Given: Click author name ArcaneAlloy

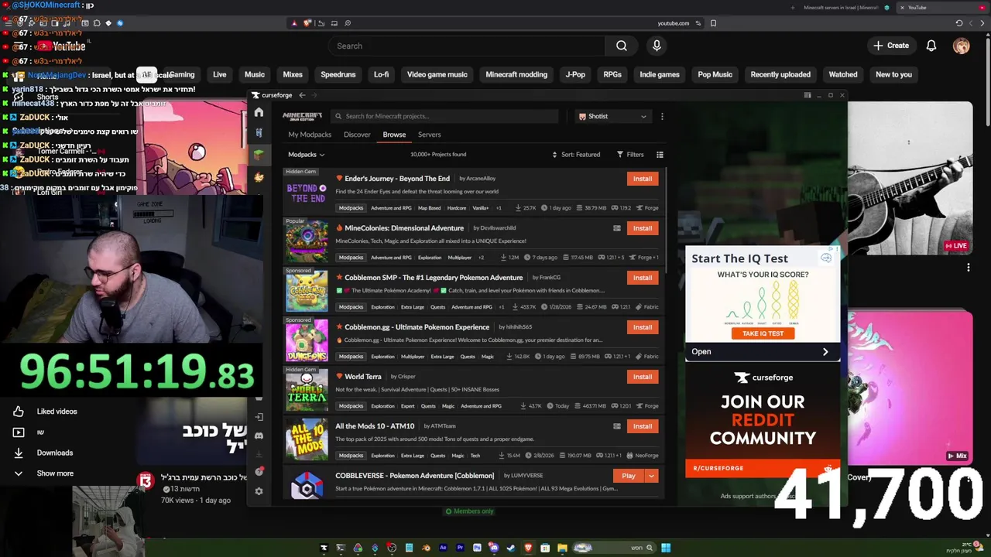Looking at the screenshot, I should point(481,179).
